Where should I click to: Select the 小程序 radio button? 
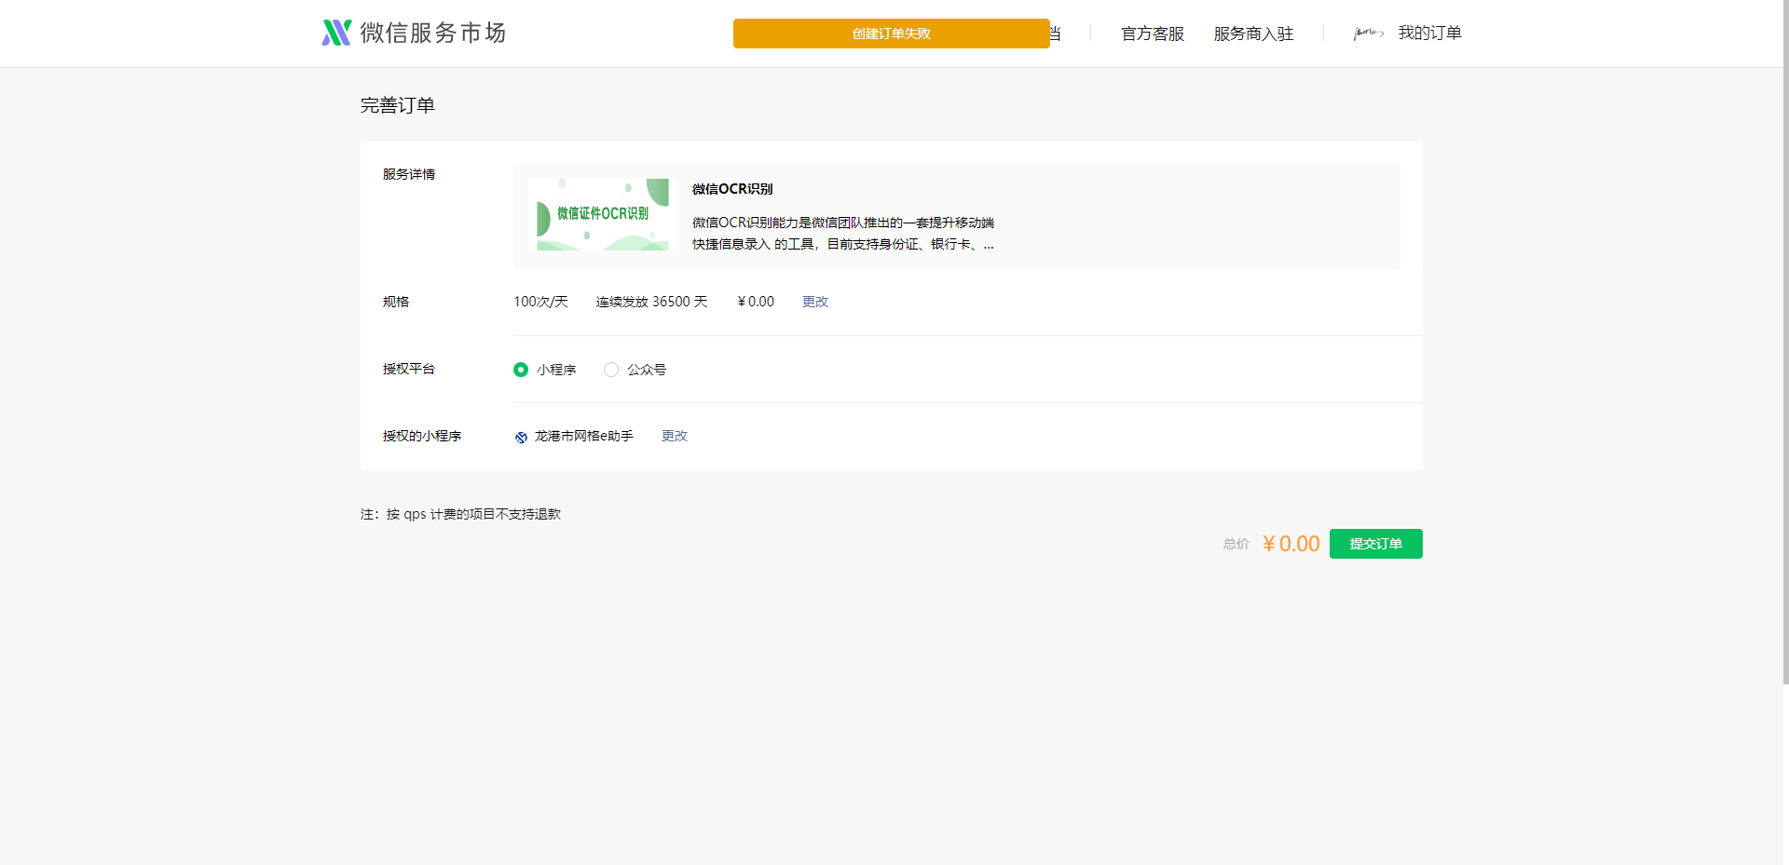(x=521, y=370)
